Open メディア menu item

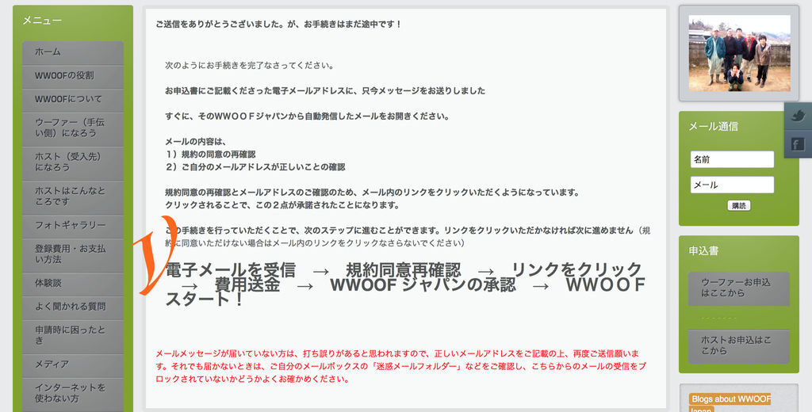pyautogui.click(x=73, y=364)
